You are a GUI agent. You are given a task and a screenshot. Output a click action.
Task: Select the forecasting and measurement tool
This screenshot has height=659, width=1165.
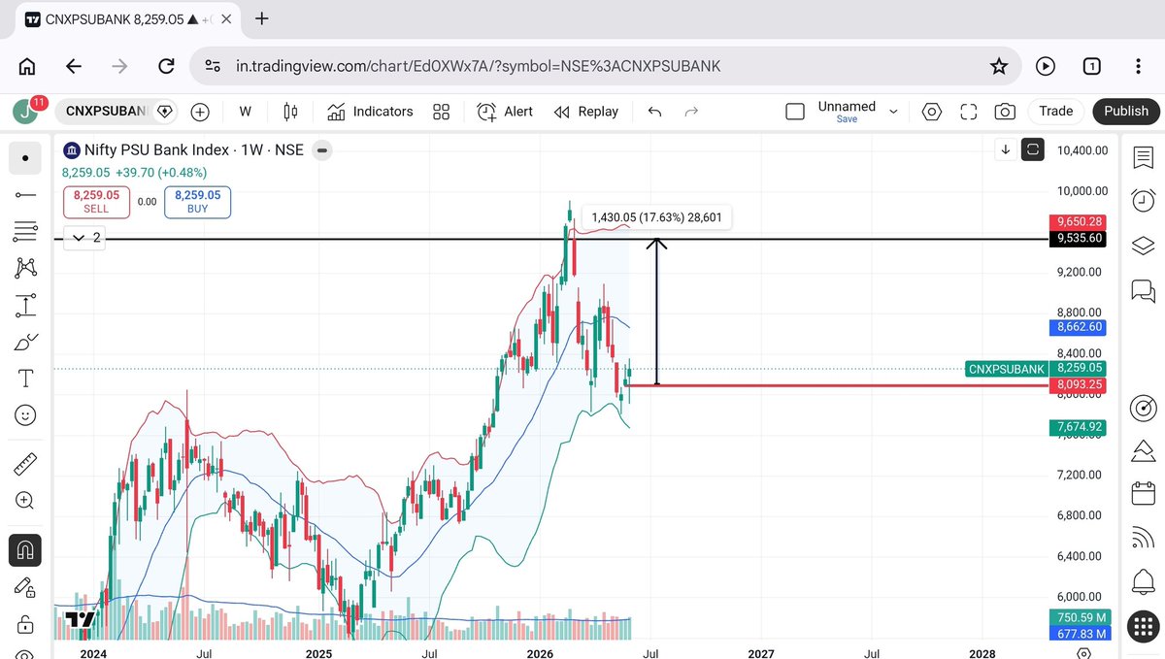[x=25, y=306]
